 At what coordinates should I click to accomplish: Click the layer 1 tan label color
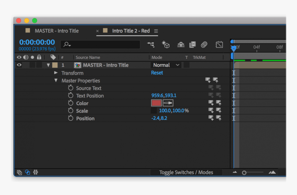click(55, 65)
